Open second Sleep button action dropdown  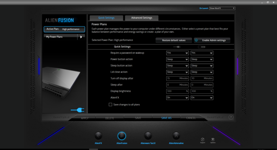202,66
